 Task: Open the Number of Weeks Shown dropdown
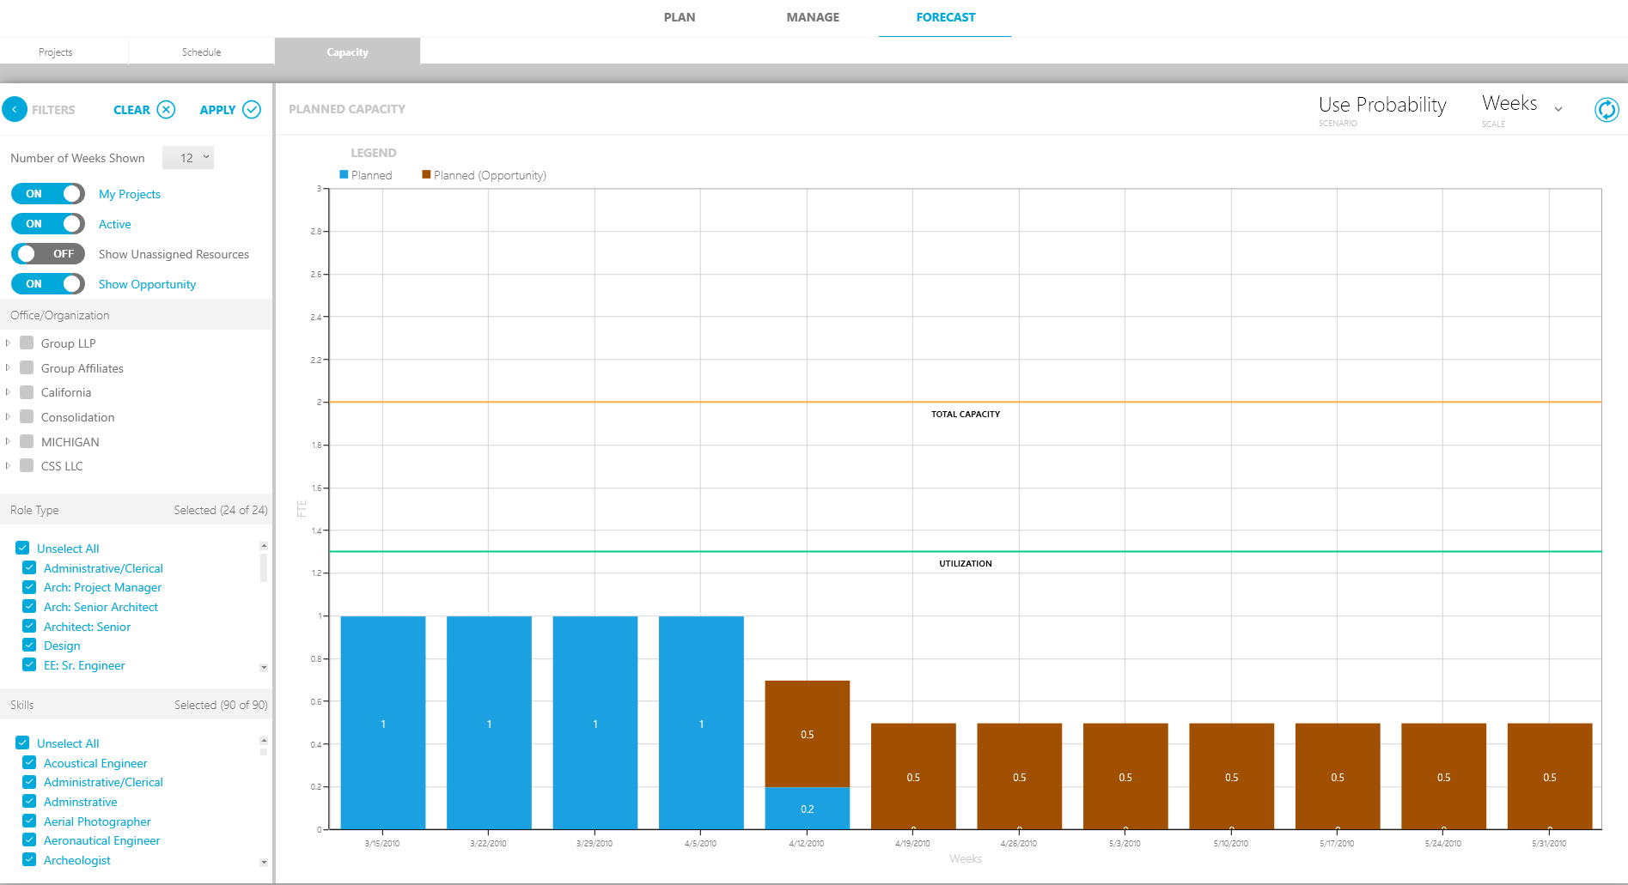187,157
